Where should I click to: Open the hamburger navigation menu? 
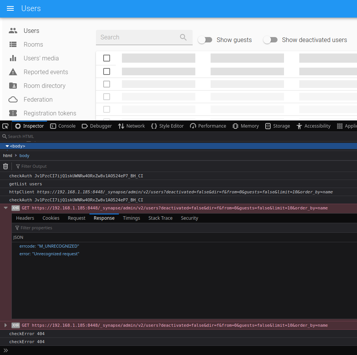[x=10, y=8]
